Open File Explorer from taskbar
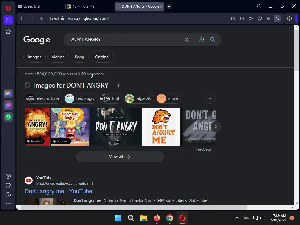Screen dimensions: 300x225 pyautogui.click(x=144, y=218)
